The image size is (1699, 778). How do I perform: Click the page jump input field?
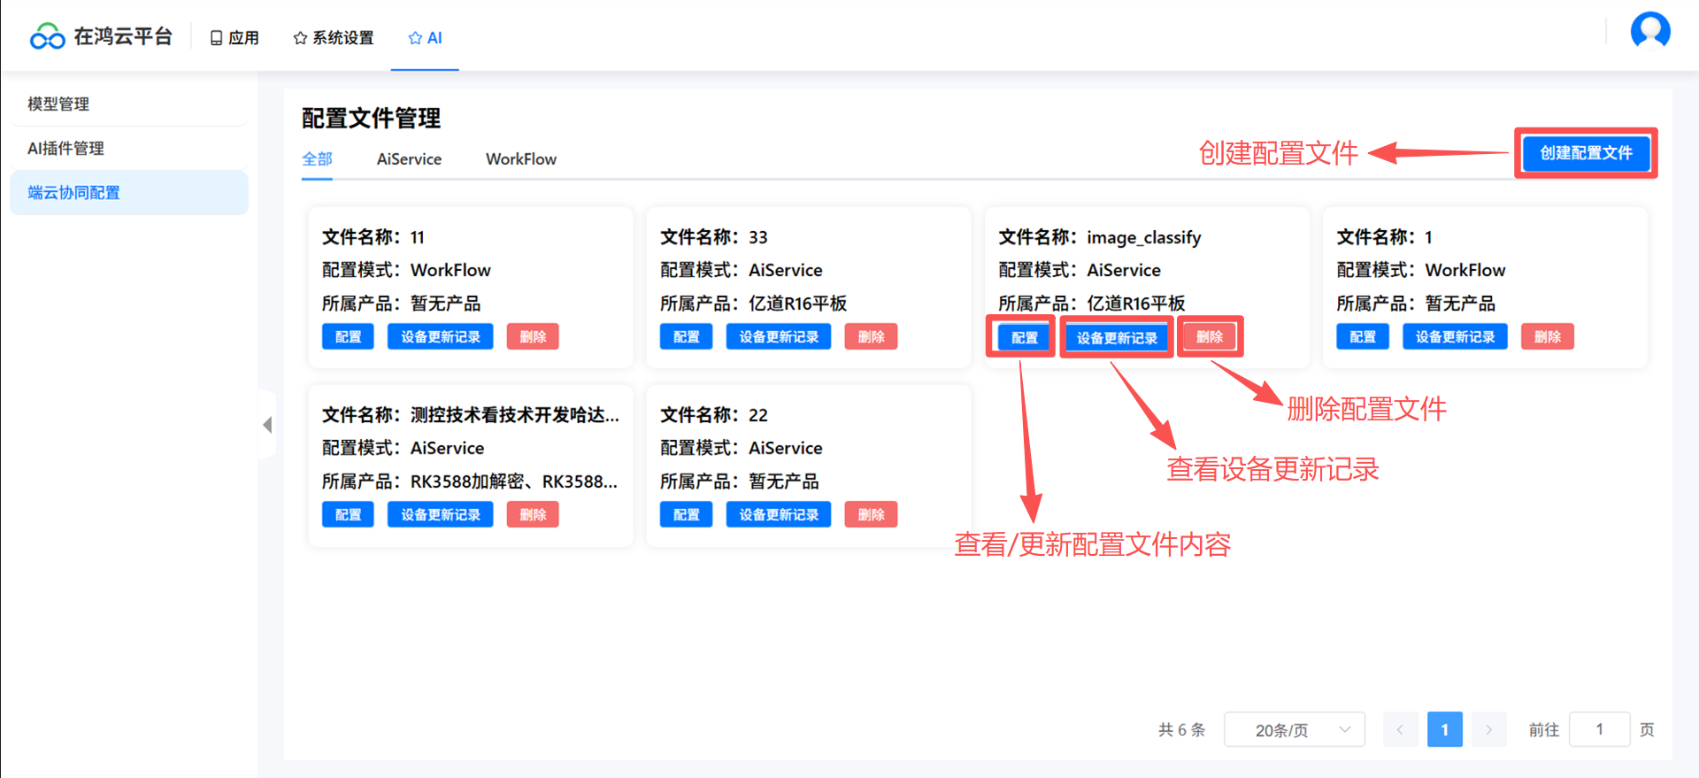[1599, 730]
